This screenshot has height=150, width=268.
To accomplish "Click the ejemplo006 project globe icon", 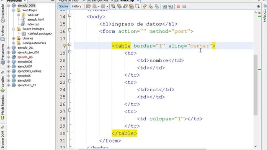I will click(14, 62).
